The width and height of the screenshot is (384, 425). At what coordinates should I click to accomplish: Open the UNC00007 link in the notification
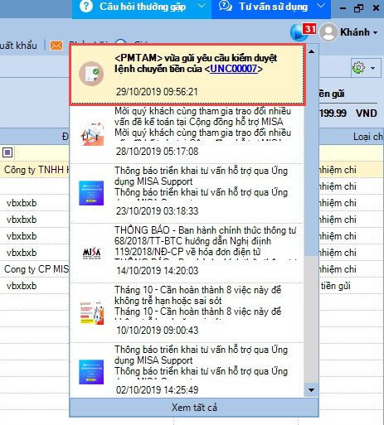pyautogui.click(x=234, y=69)
